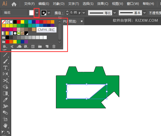
Task: Choose the Registration swatch
Action: pyautogui.click(x=8, y=22)
